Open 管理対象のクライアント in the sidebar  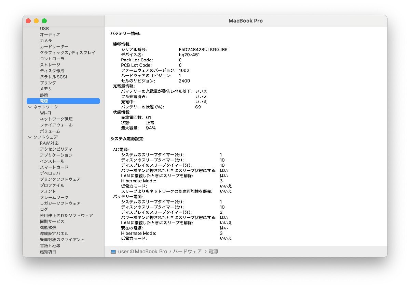click(63, 239)
